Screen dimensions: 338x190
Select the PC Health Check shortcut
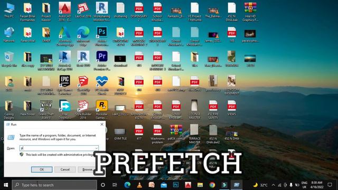tap(102, 85)
